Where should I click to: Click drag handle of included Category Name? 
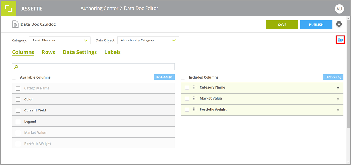tap(195, 87)
